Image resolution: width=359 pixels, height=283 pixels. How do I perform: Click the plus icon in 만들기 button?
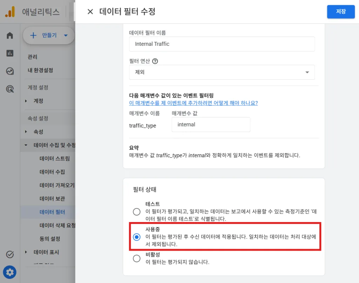(33, 35)
